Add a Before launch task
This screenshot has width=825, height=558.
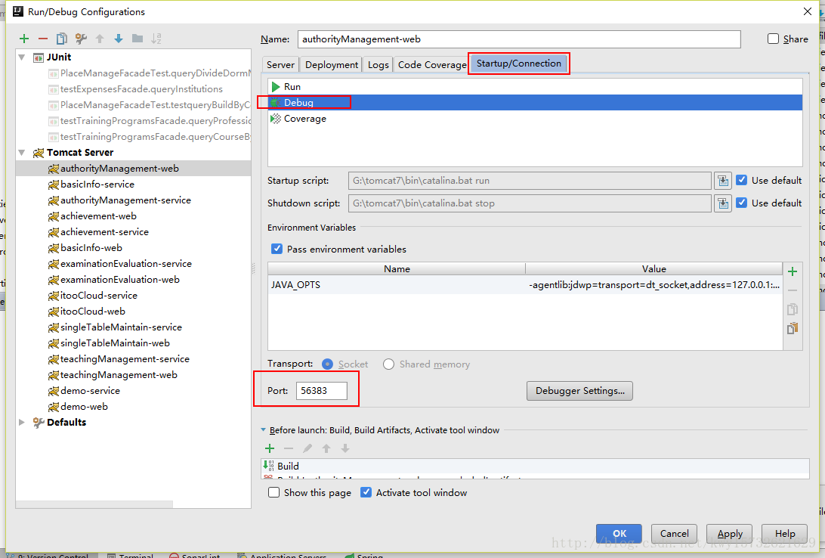pos(270,448)
